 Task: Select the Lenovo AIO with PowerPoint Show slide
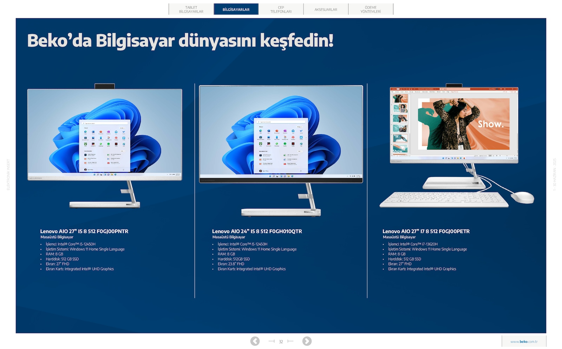click(x=454, y=125)
